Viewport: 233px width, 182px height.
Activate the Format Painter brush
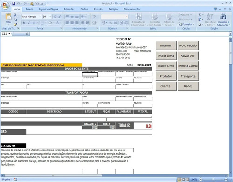(15, 24)
